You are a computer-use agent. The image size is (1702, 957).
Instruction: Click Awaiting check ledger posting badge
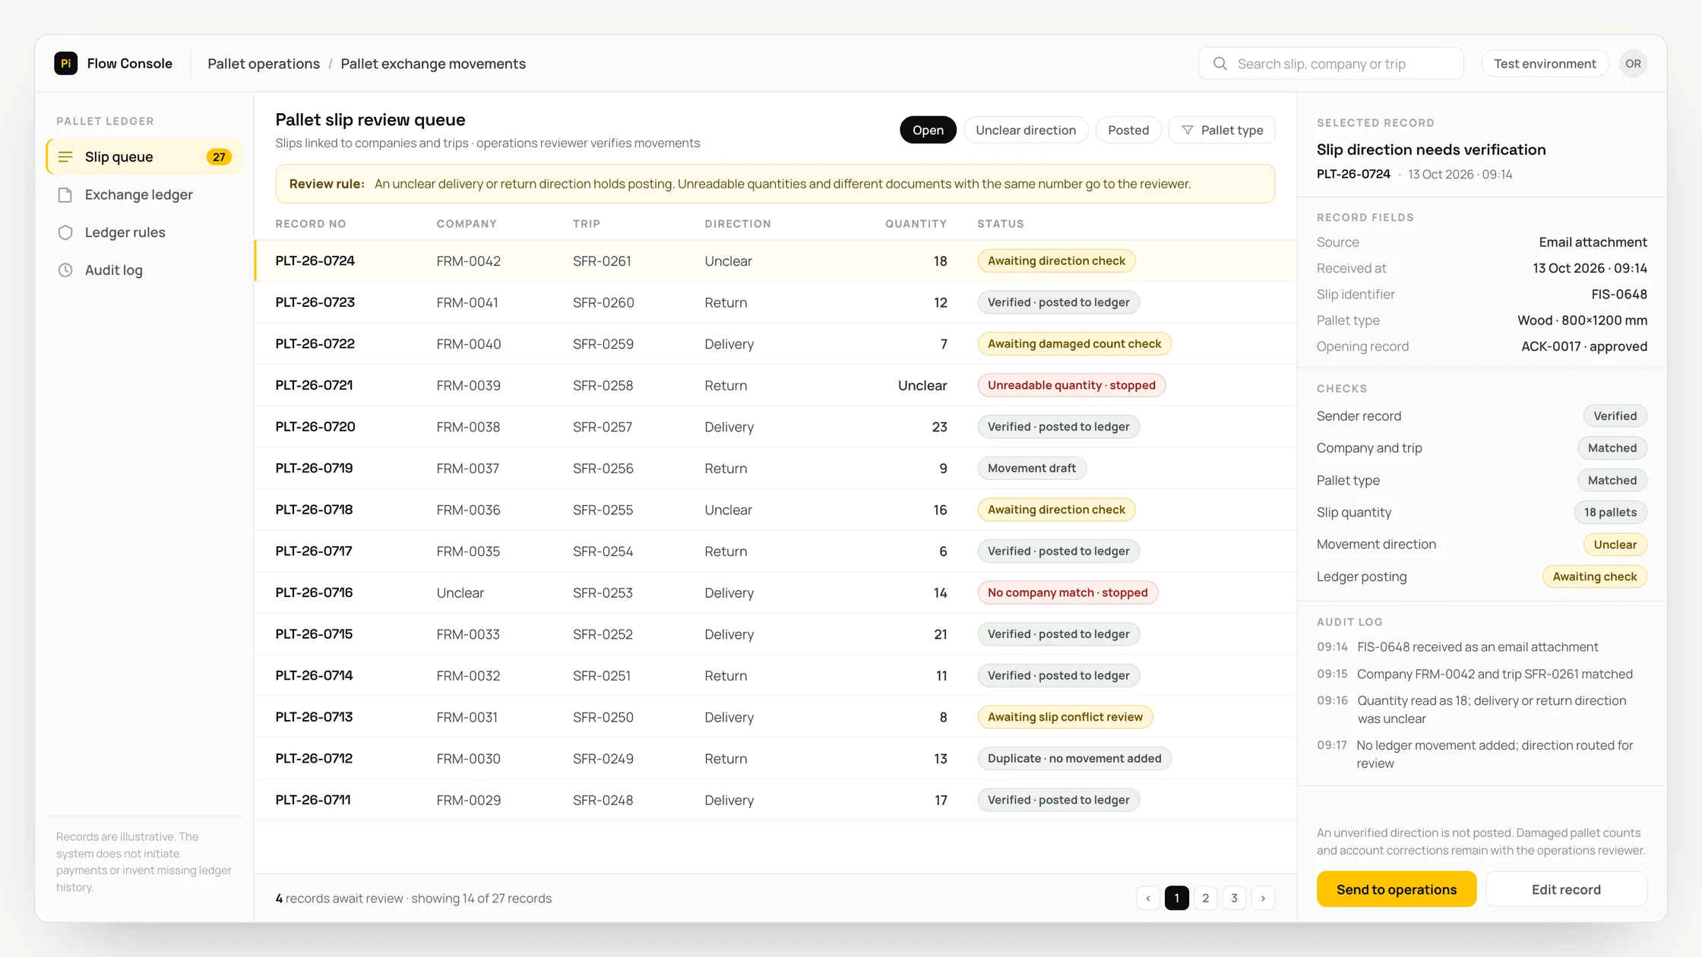click(x=1595, y=576)
